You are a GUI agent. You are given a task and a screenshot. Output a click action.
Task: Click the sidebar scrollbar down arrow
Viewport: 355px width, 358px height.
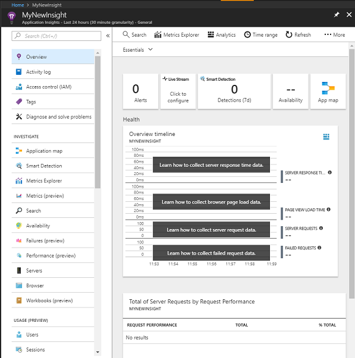click(98, 352)
